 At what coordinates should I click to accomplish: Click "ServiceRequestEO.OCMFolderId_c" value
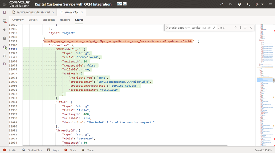click(x=124, y=82)
